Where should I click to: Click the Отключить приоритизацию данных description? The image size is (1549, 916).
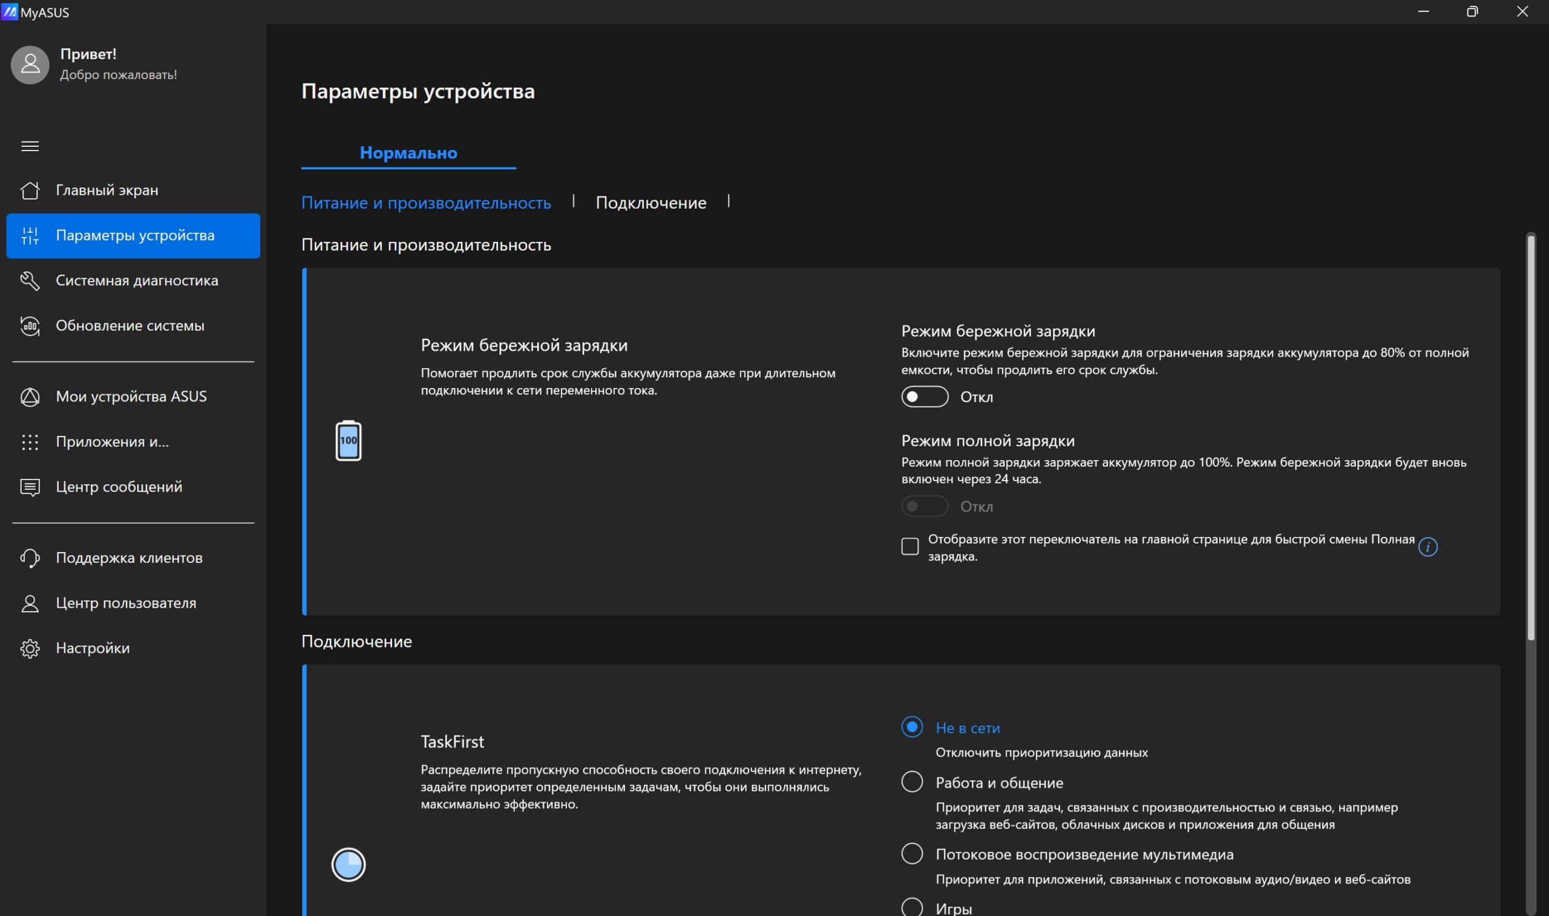(x=1041, y=752)
